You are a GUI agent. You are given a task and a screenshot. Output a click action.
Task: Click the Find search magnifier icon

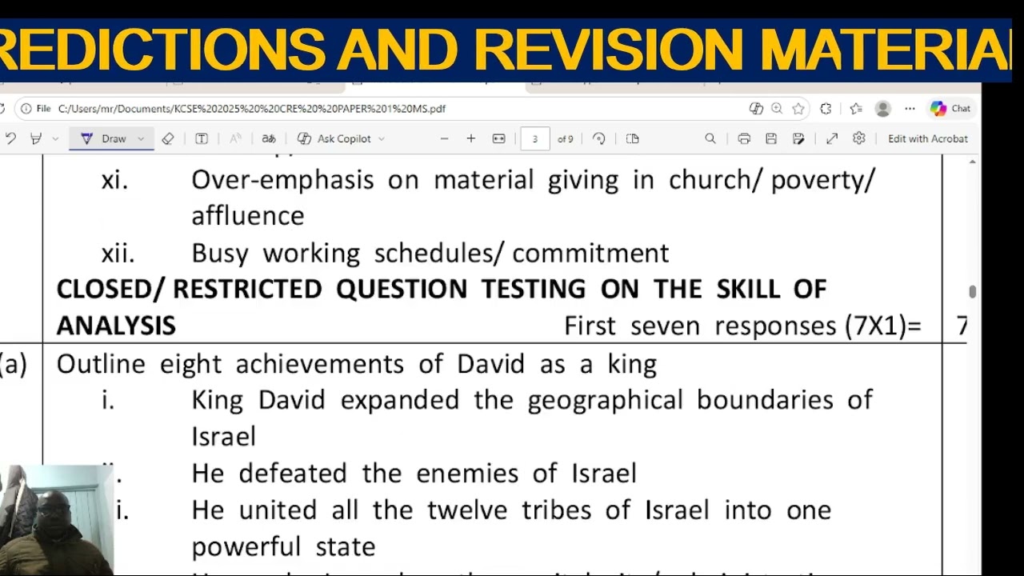(710, 138)
